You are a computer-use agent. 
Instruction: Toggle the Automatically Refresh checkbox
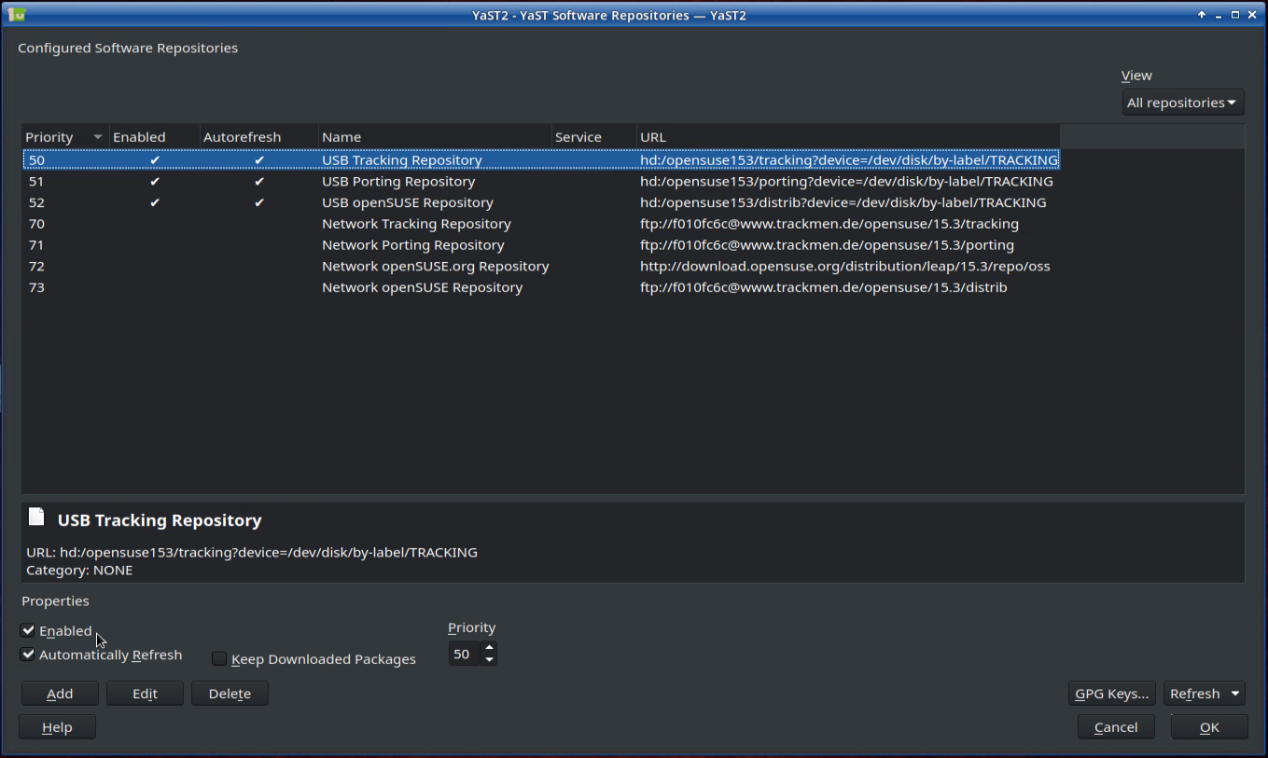[28, 655]
